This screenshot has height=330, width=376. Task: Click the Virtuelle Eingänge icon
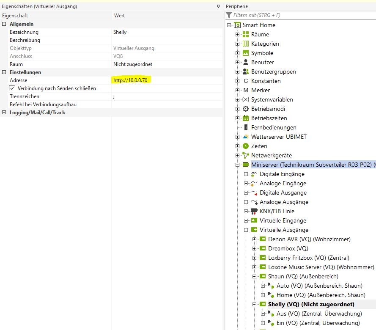pyautogui.click(x=254, y=220)
